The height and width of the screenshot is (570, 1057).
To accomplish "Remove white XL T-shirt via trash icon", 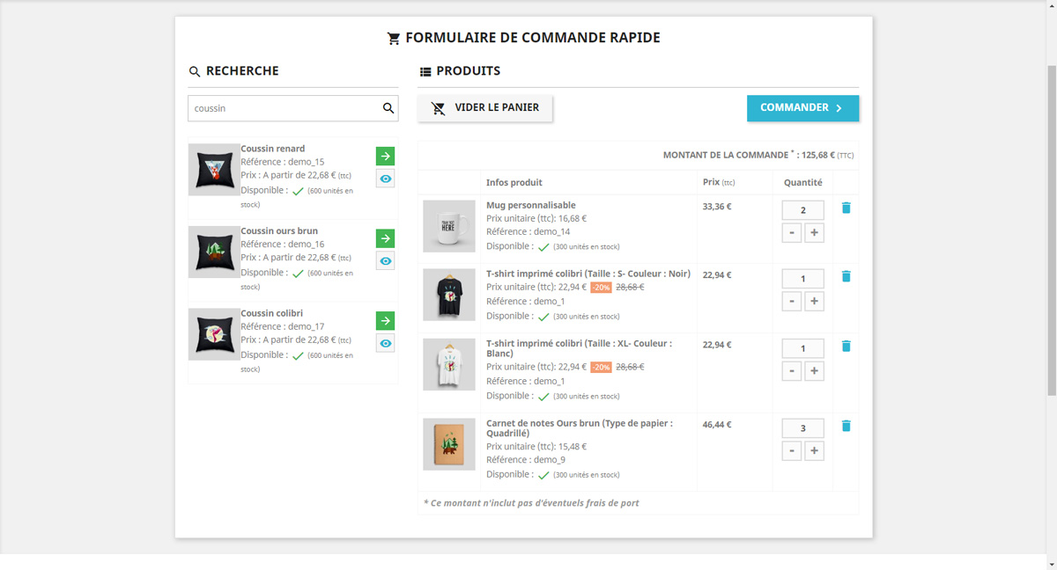I will click(x=846, y=346).
